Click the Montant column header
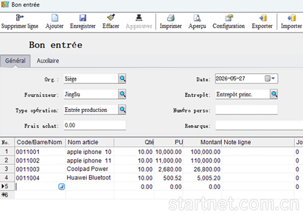303x215 pixels. pos(202,142)
